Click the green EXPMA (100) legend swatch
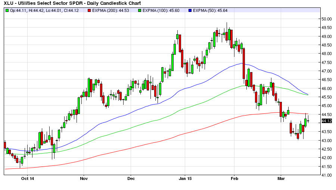Screen dimensions: 336x190 140,10
